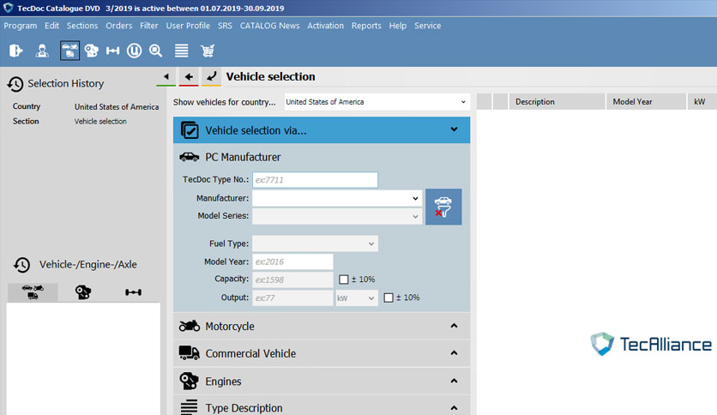
Task: Open the Activation menu
Action: point(326,26)
